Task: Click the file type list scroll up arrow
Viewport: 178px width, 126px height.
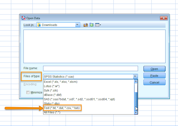Action: click(x=136, y=81)
